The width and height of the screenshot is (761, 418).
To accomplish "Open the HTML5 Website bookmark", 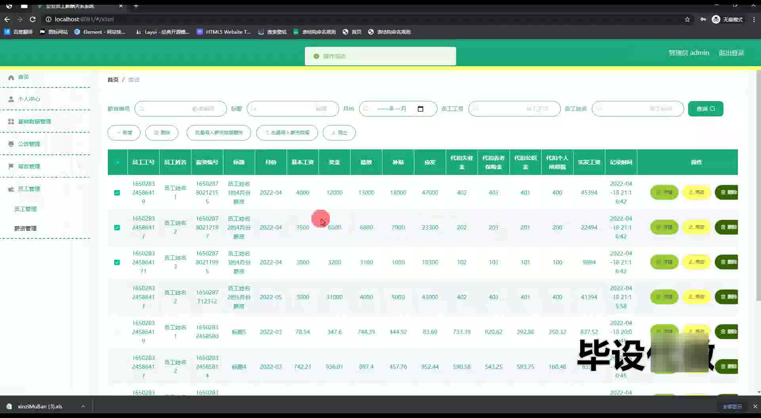I will [x=224, y=32].
